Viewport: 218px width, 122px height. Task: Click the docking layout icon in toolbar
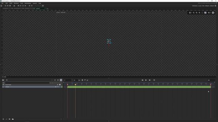point(43,6)
